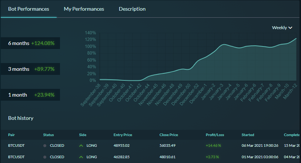This screenshot has height=163, width=301.
Task: Click the green LONG arrow in 48955.02 row
Action: 81,146
